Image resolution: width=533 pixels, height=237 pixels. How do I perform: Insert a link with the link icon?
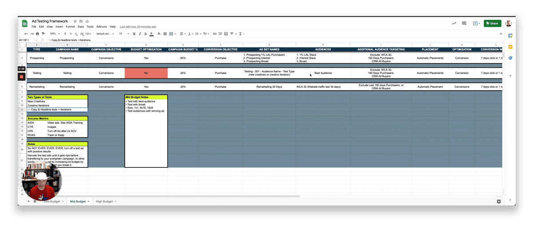215,34
